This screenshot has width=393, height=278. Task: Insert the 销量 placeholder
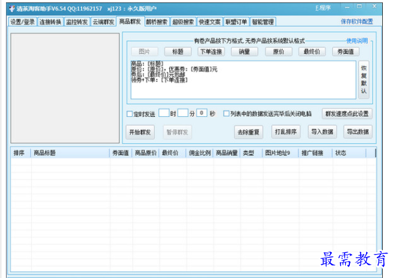click(x=245, y=52)
